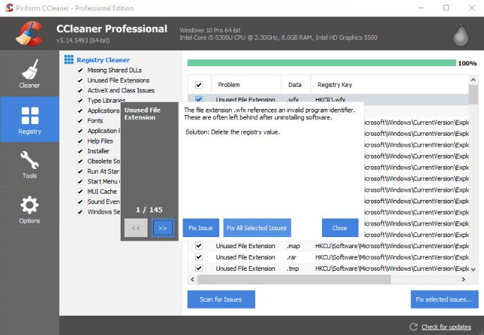Toggle Help Files checkbox

[x=80, y=141]
